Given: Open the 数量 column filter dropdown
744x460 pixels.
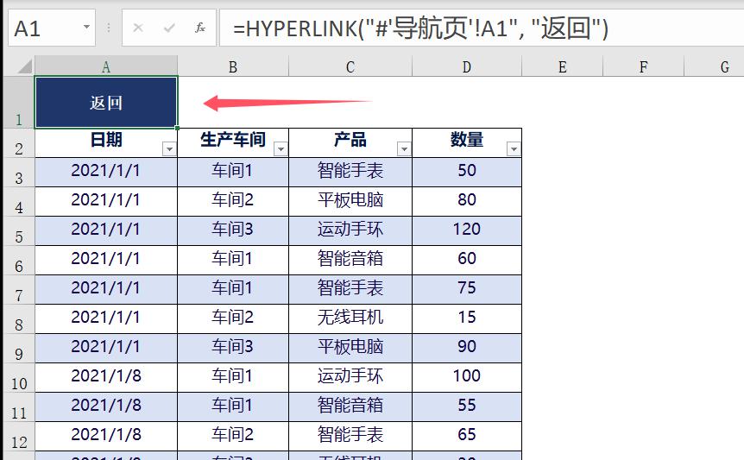Looking at the screenshot, I should tap(514, 149).
